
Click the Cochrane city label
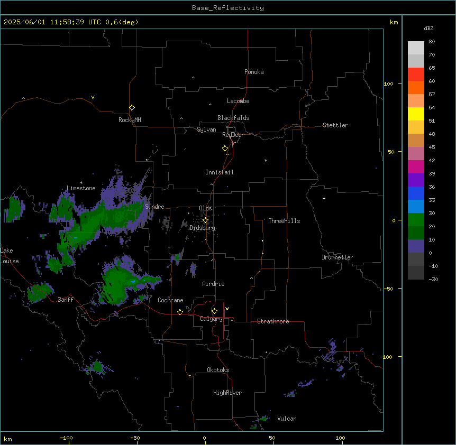170,300
